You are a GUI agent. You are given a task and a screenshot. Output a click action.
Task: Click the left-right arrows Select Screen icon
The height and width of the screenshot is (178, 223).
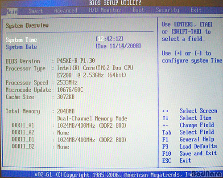click(165, 111)
